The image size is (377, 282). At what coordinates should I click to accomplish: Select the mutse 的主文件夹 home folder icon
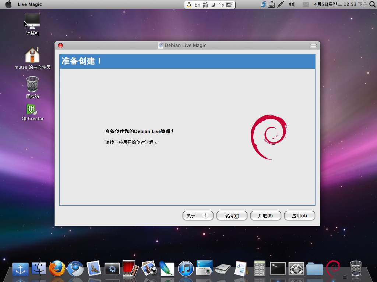[x=32, y=58]
